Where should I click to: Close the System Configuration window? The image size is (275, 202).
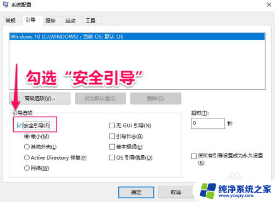269,4
